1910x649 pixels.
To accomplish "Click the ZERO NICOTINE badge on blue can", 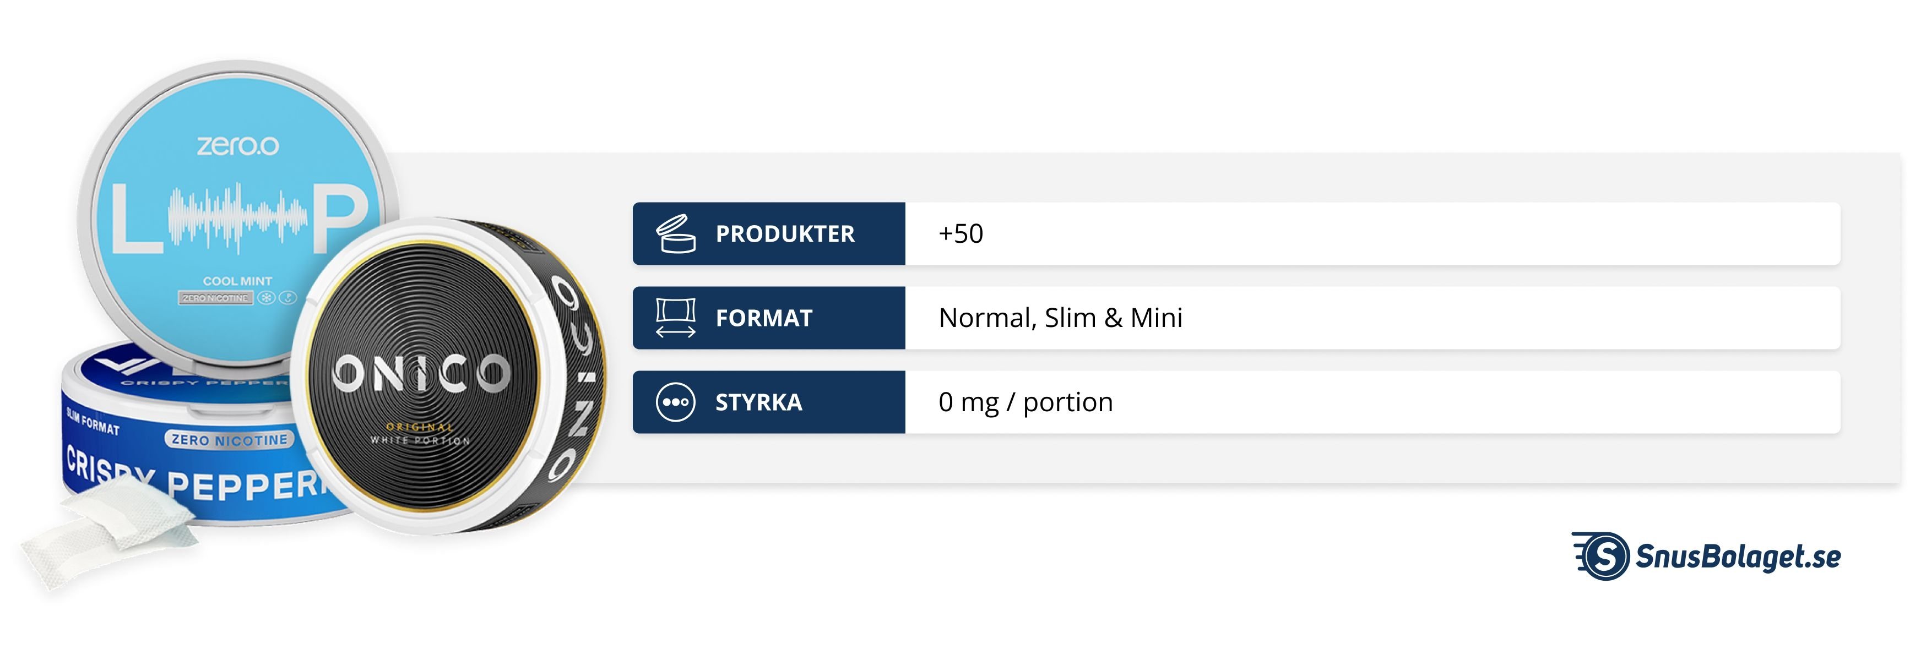I will (229, 440).
